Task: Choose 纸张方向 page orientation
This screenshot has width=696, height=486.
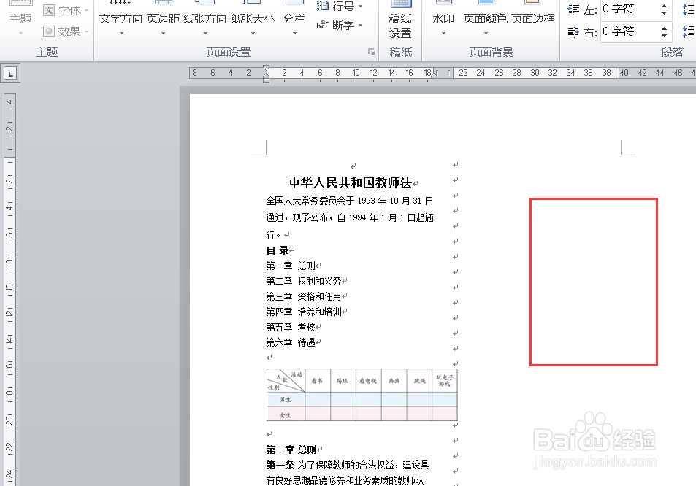Action: point(204,19)
